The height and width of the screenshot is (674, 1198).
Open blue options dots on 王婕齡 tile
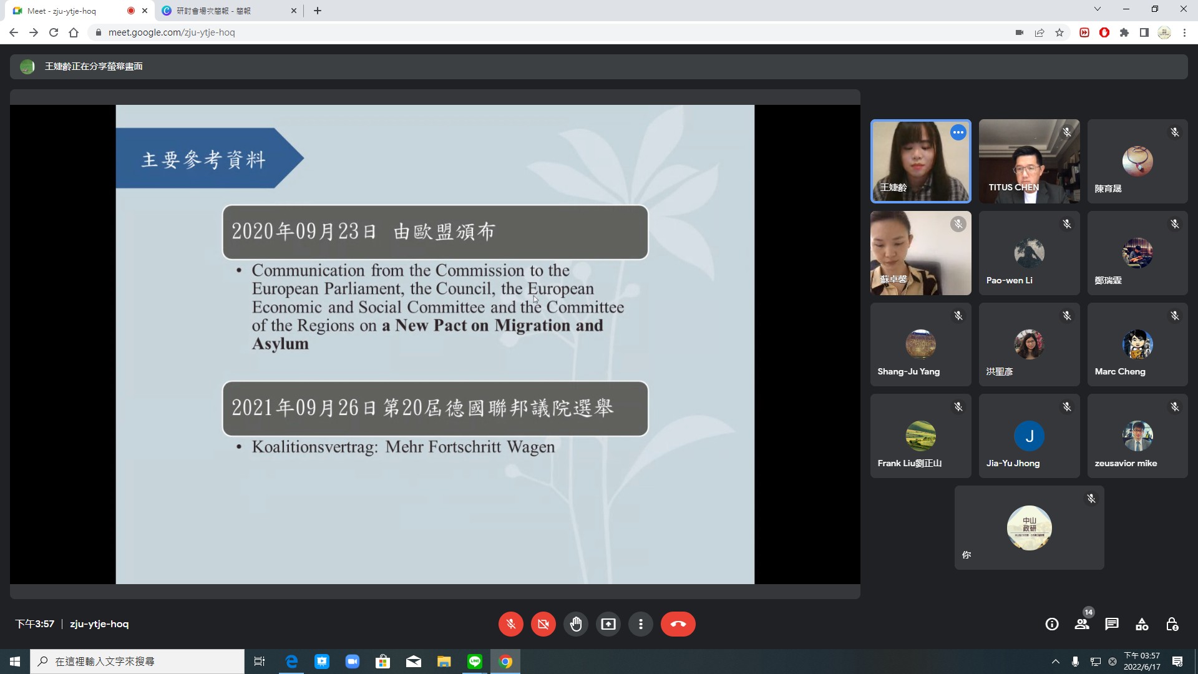[x=958, y=132]
